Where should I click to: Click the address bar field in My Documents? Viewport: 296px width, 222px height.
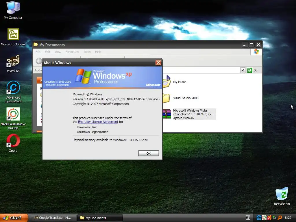pos(201,70)
